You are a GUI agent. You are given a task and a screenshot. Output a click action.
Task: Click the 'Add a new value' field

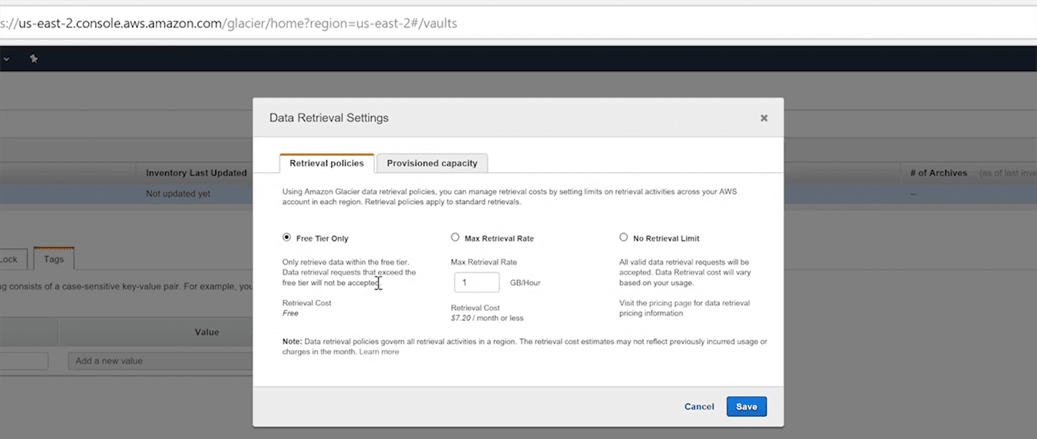[158, 361]
